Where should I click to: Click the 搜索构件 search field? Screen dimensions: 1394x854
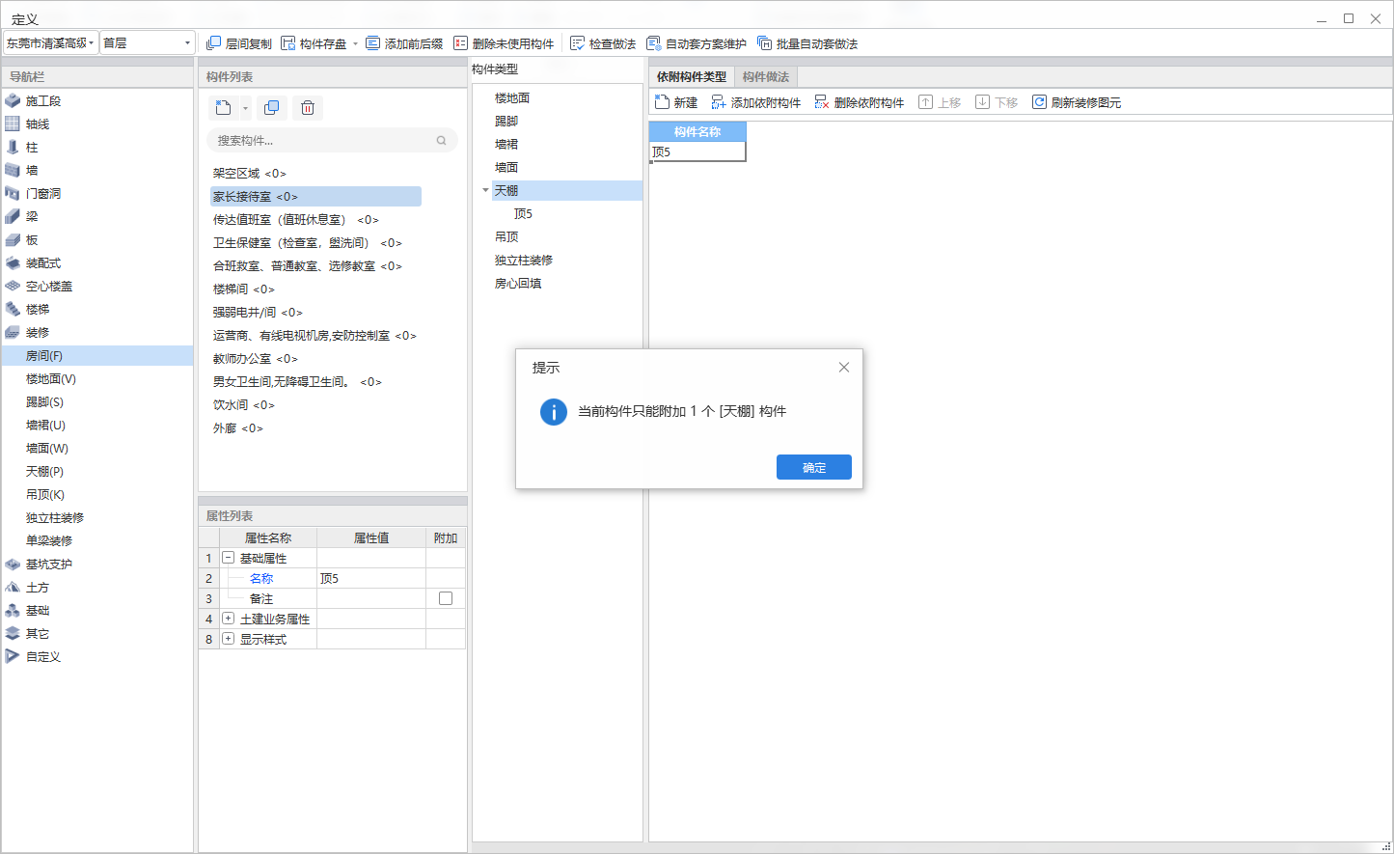332,140
